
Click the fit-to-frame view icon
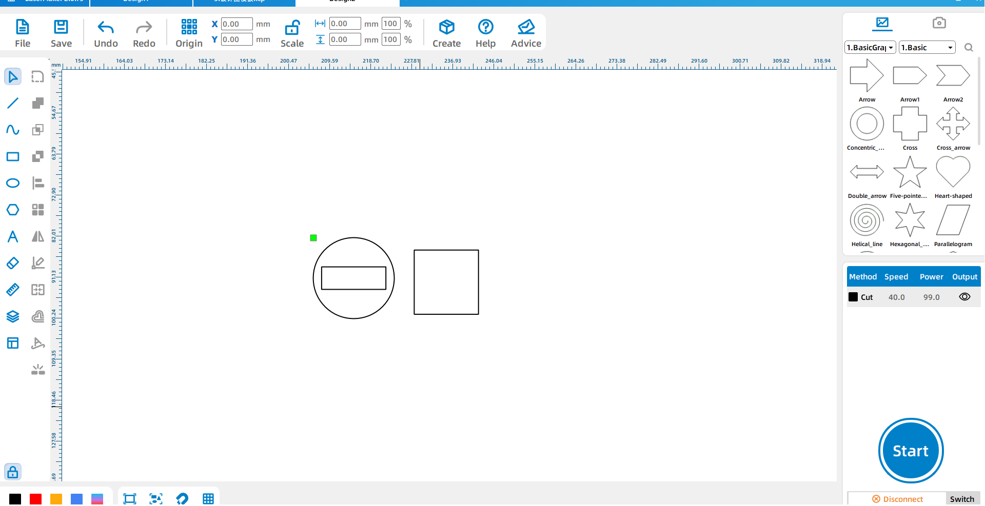(130, 499)
